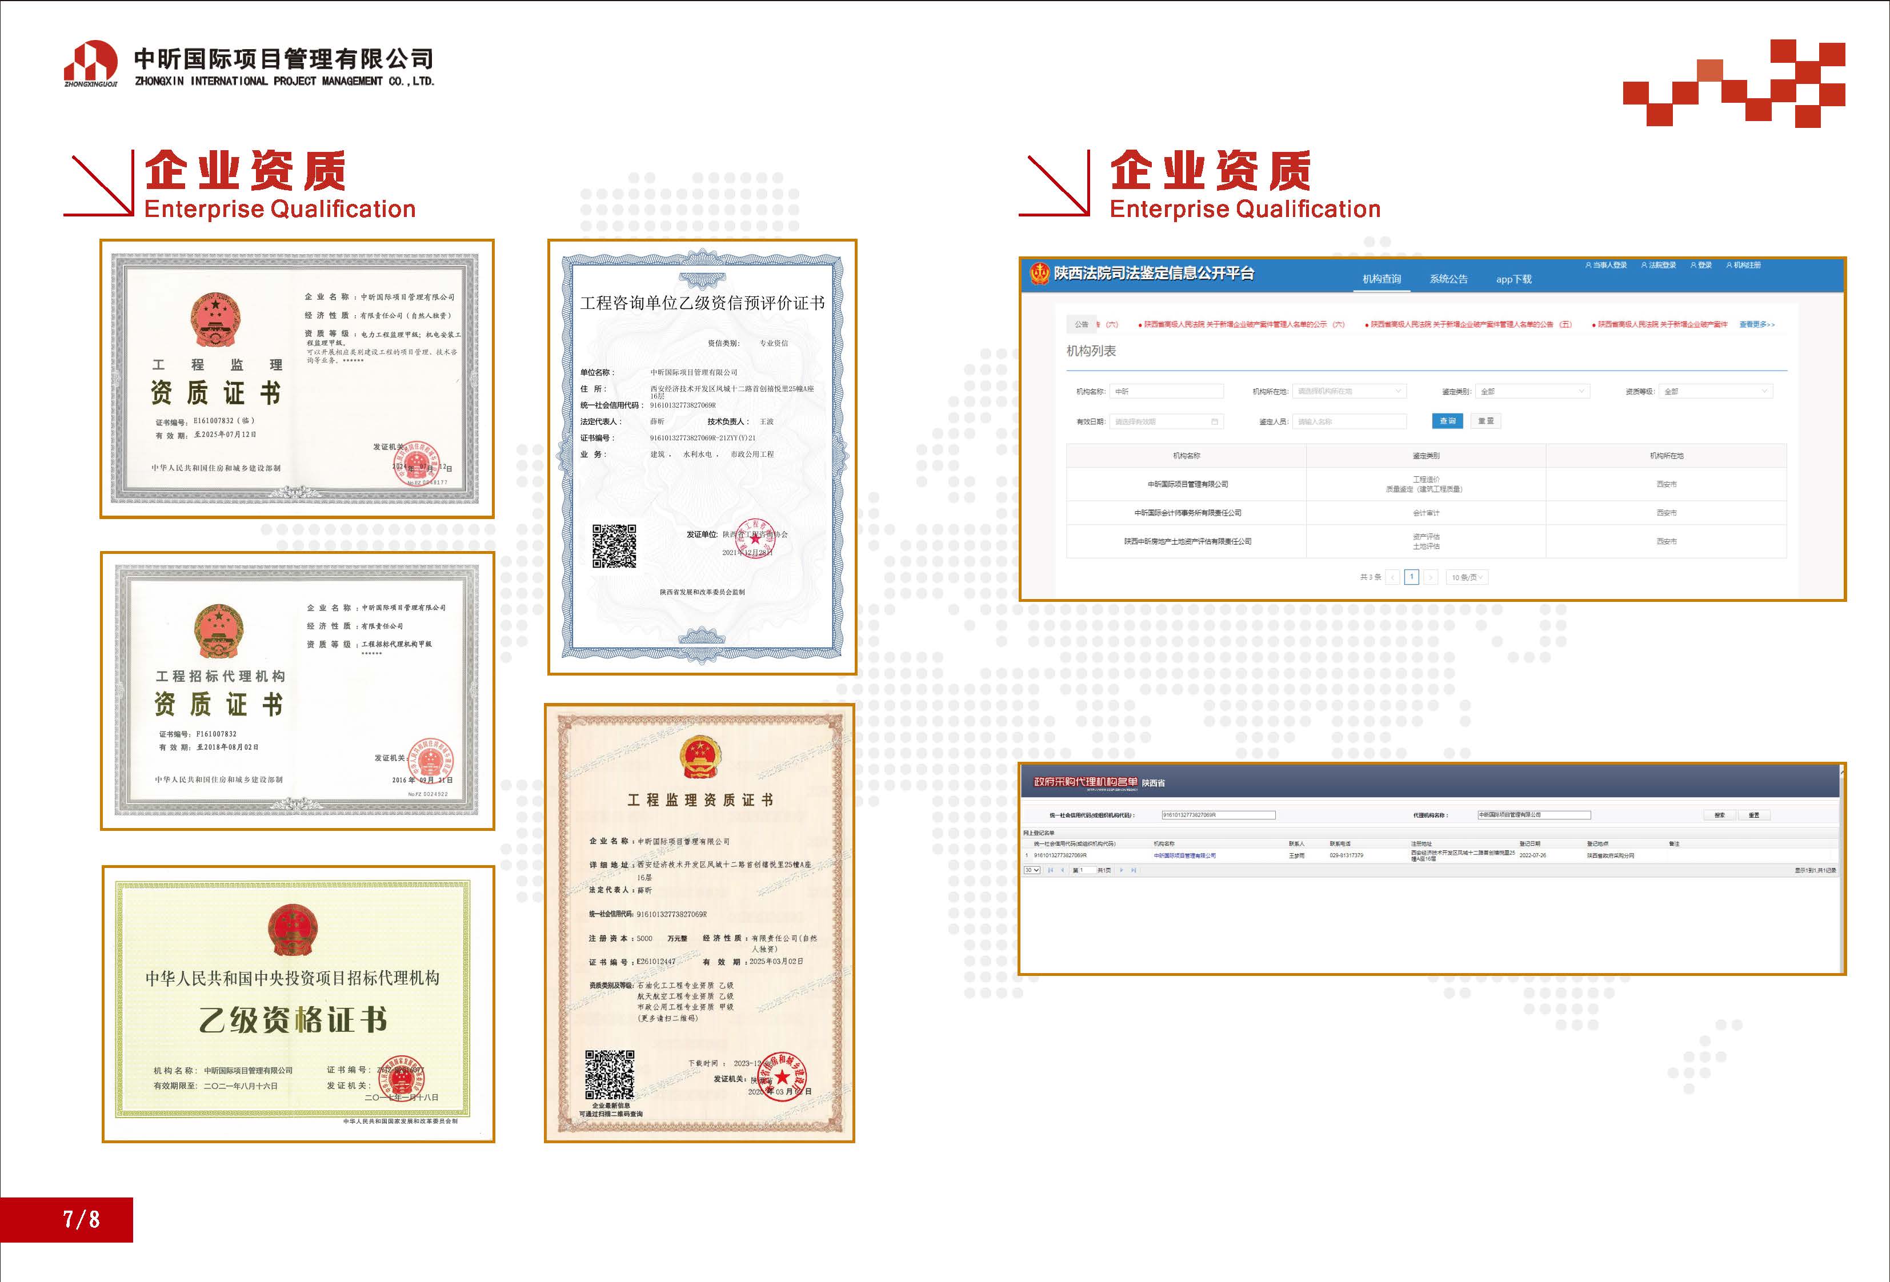Click the 重置 button beside 查询

[1486, 421]
